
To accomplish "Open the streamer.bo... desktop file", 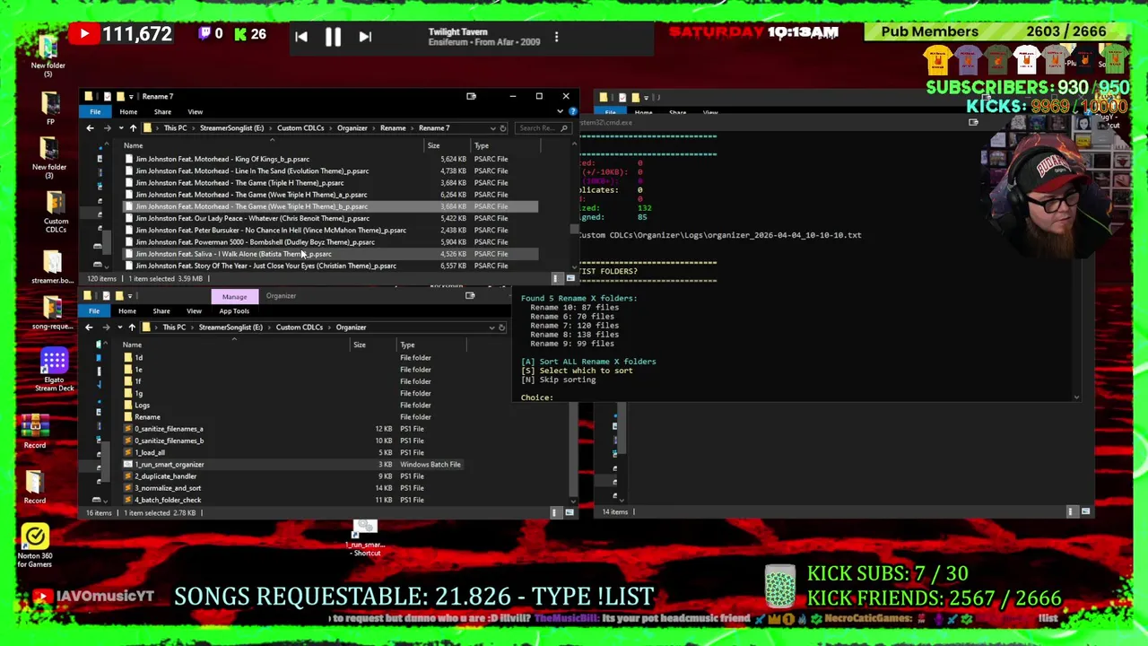I will (52, 266).
